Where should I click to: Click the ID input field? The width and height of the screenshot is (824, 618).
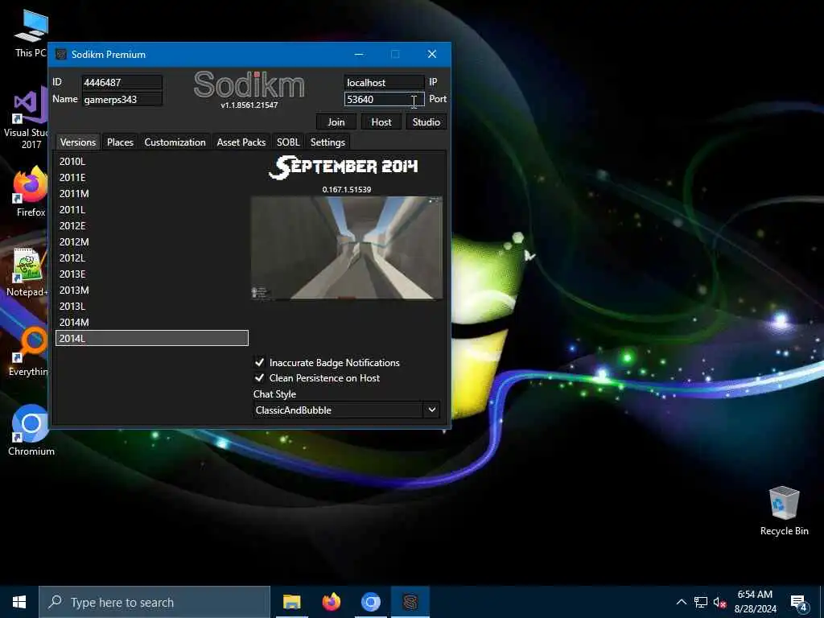pos(122,83)
